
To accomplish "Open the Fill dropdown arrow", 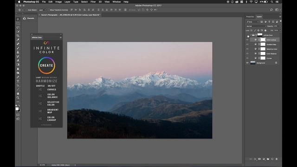I will coord(280,30).
